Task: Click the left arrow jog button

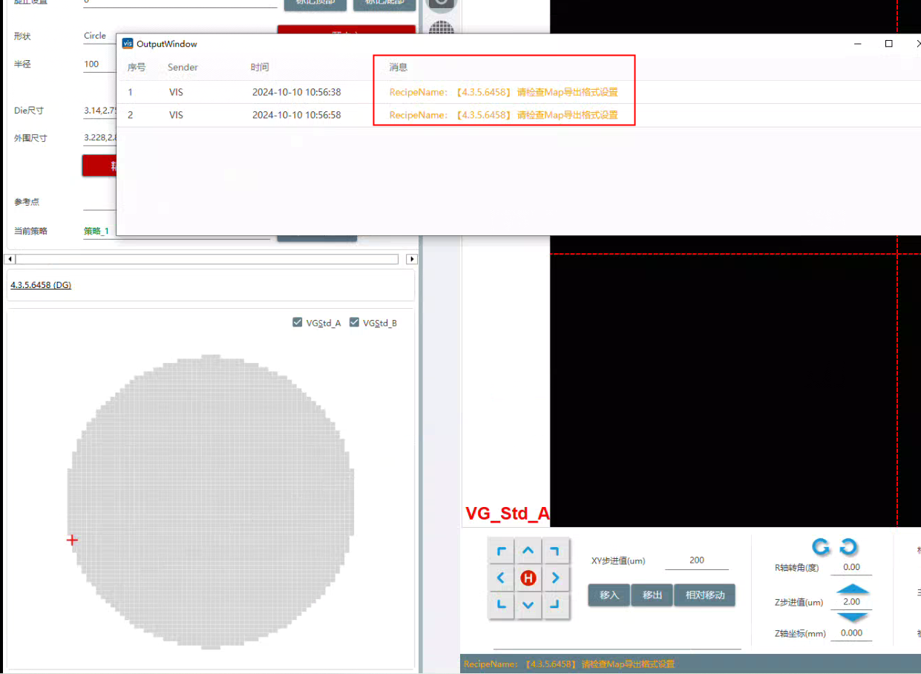Action: (501, 578)
